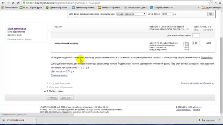The image size is (223, 125).
Task: Open 'Все загрузки' downloads link
Action: [x=208, y=120]
